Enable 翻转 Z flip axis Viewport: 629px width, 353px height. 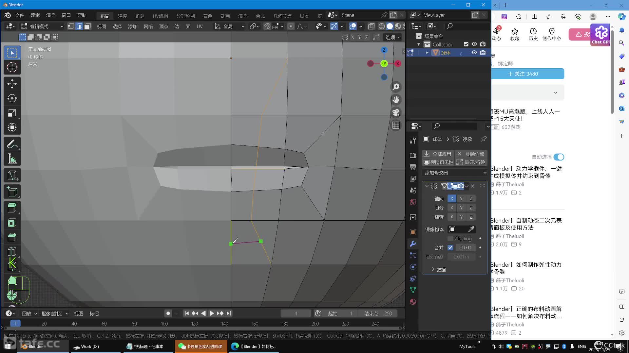click(471, 217)
